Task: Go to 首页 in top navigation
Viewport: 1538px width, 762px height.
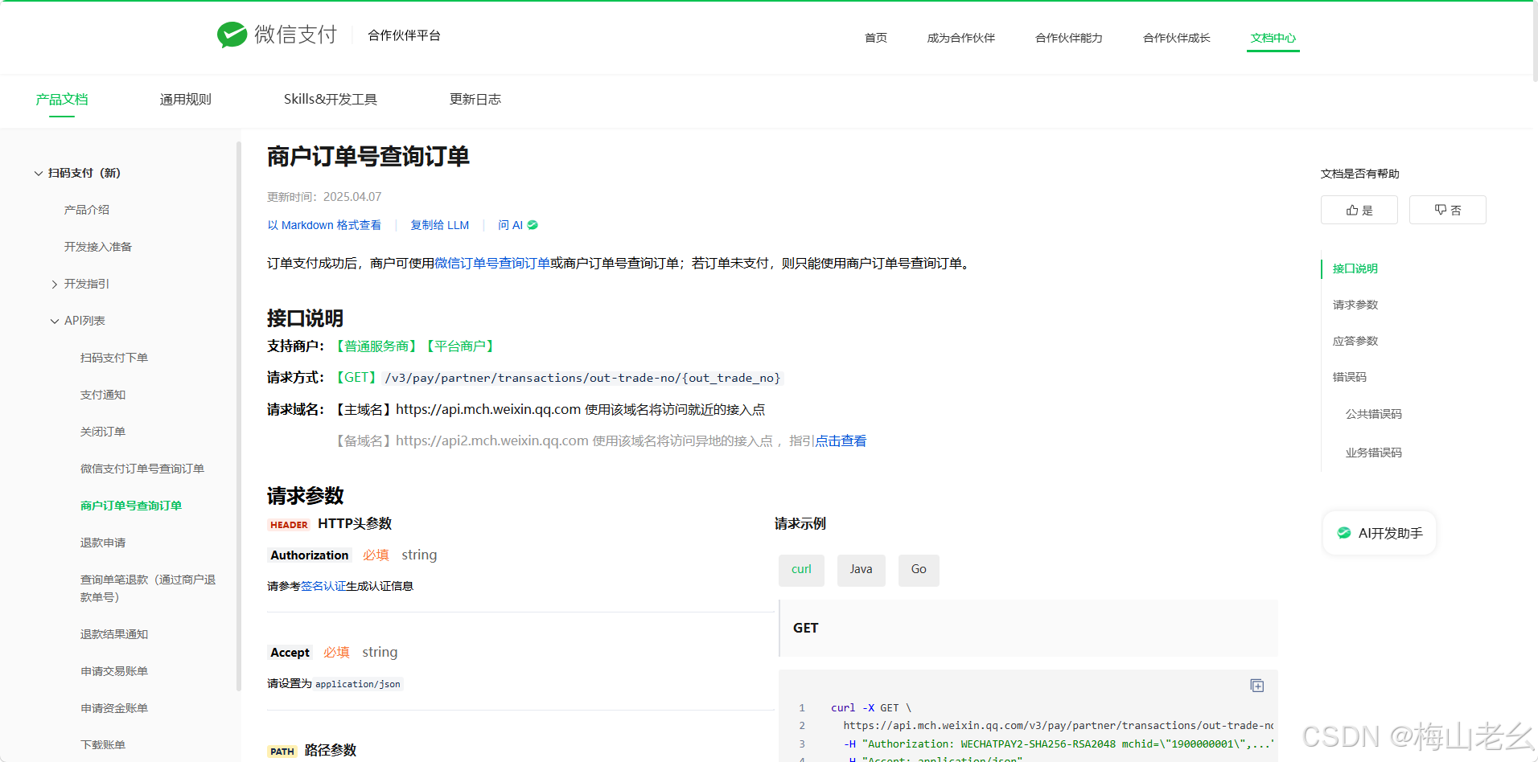Action: (875, 38)
